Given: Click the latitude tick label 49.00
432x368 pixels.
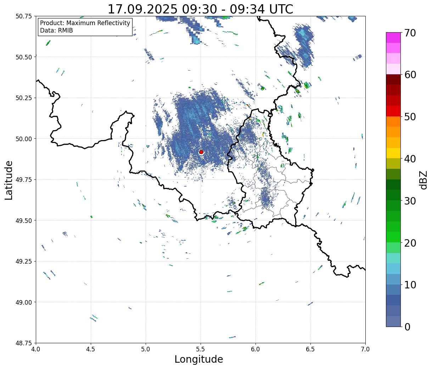Looking at the screenshot, I should (24, 302).
